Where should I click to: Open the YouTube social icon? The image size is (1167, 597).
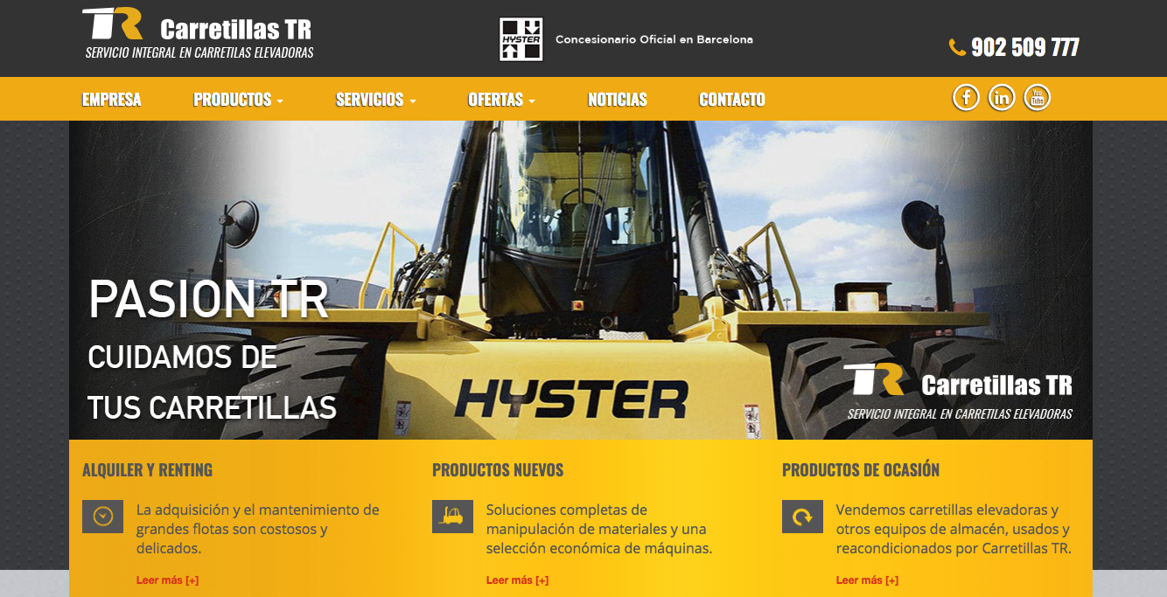[1037, 98]
